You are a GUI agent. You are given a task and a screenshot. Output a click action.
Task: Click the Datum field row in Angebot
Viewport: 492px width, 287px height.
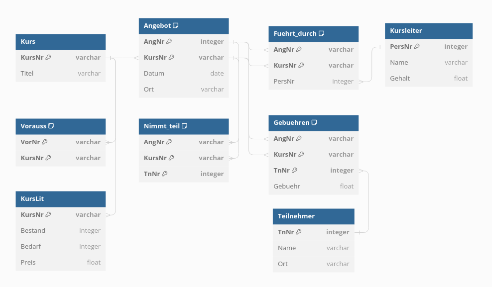(183, 73)
